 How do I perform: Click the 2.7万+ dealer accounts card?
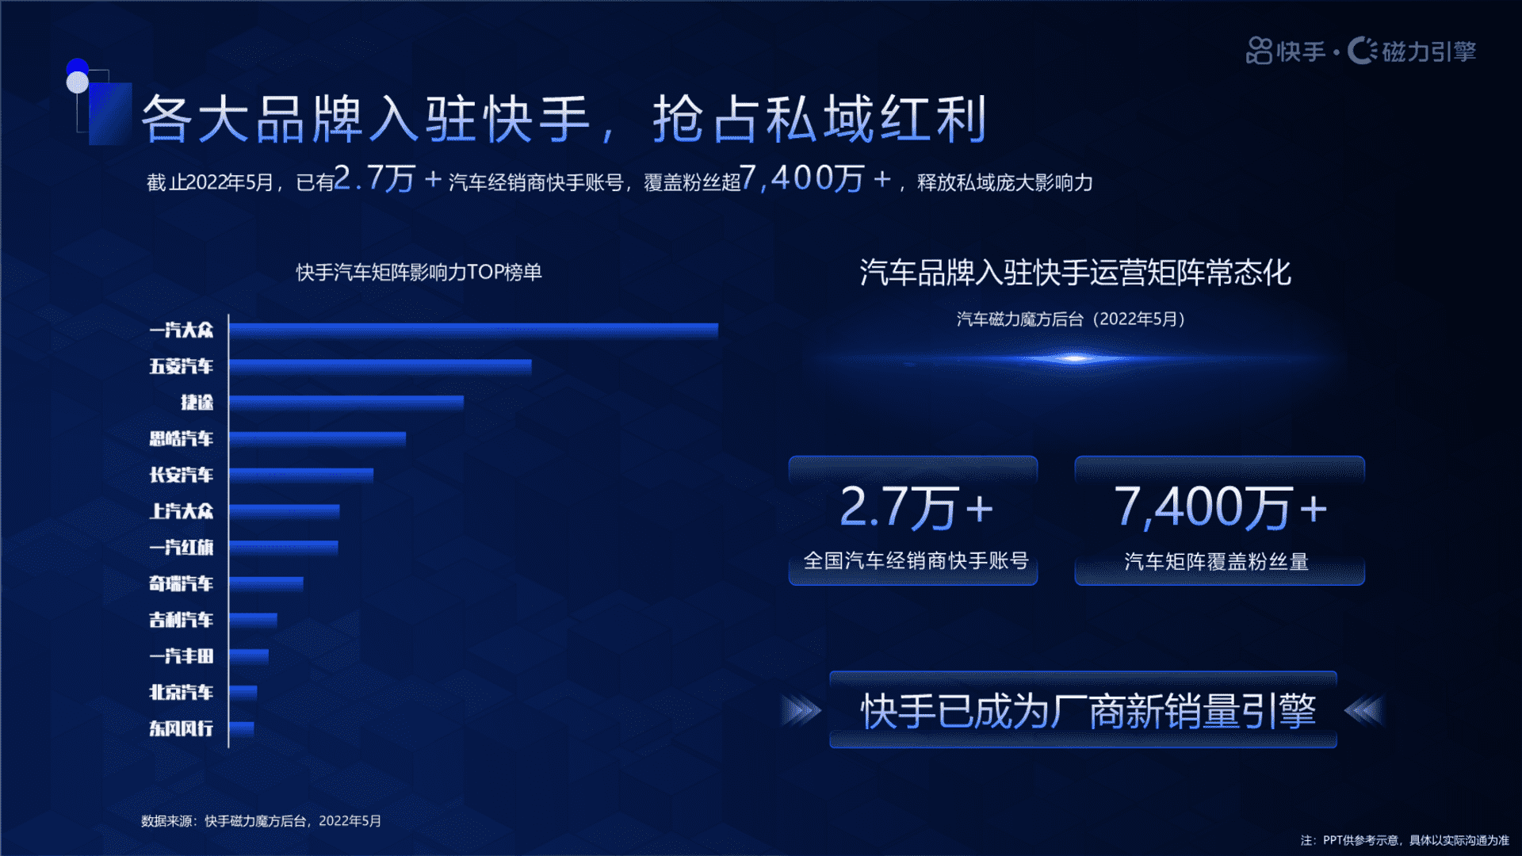tap(912, 521)
